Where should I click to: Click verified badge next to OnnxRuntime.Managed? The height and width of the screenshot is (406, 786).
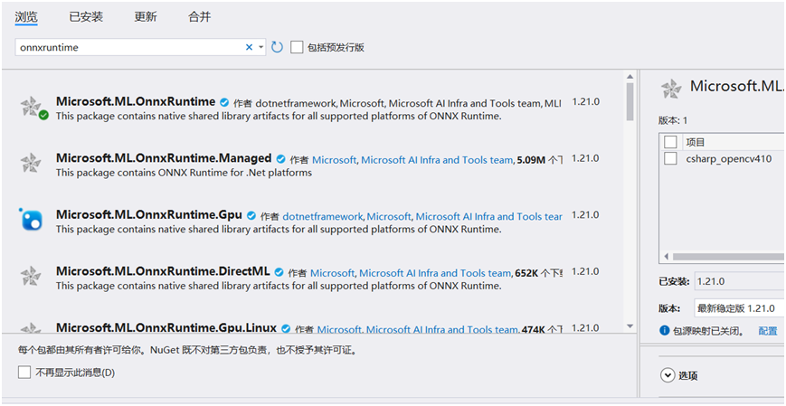(280, 159)
